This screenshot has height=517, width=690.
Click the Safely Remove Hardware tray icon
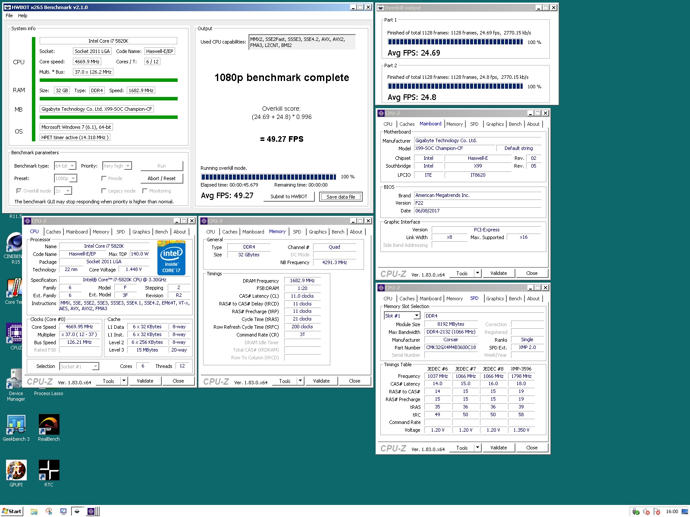pos(636,512)
